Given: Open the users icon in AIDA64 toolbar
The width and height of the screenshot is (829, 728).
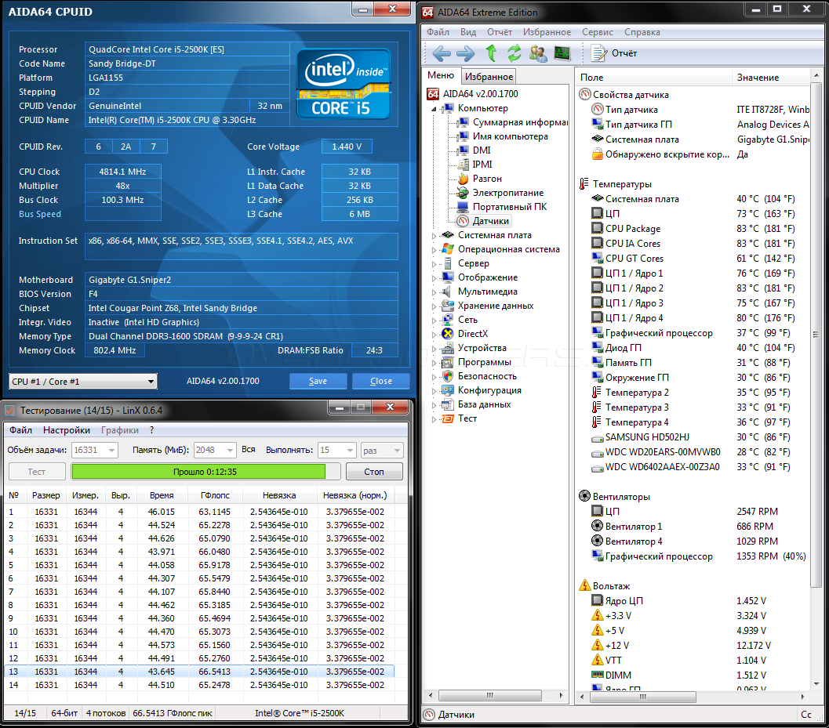Looking at the screenshot, I should (538, 53).
